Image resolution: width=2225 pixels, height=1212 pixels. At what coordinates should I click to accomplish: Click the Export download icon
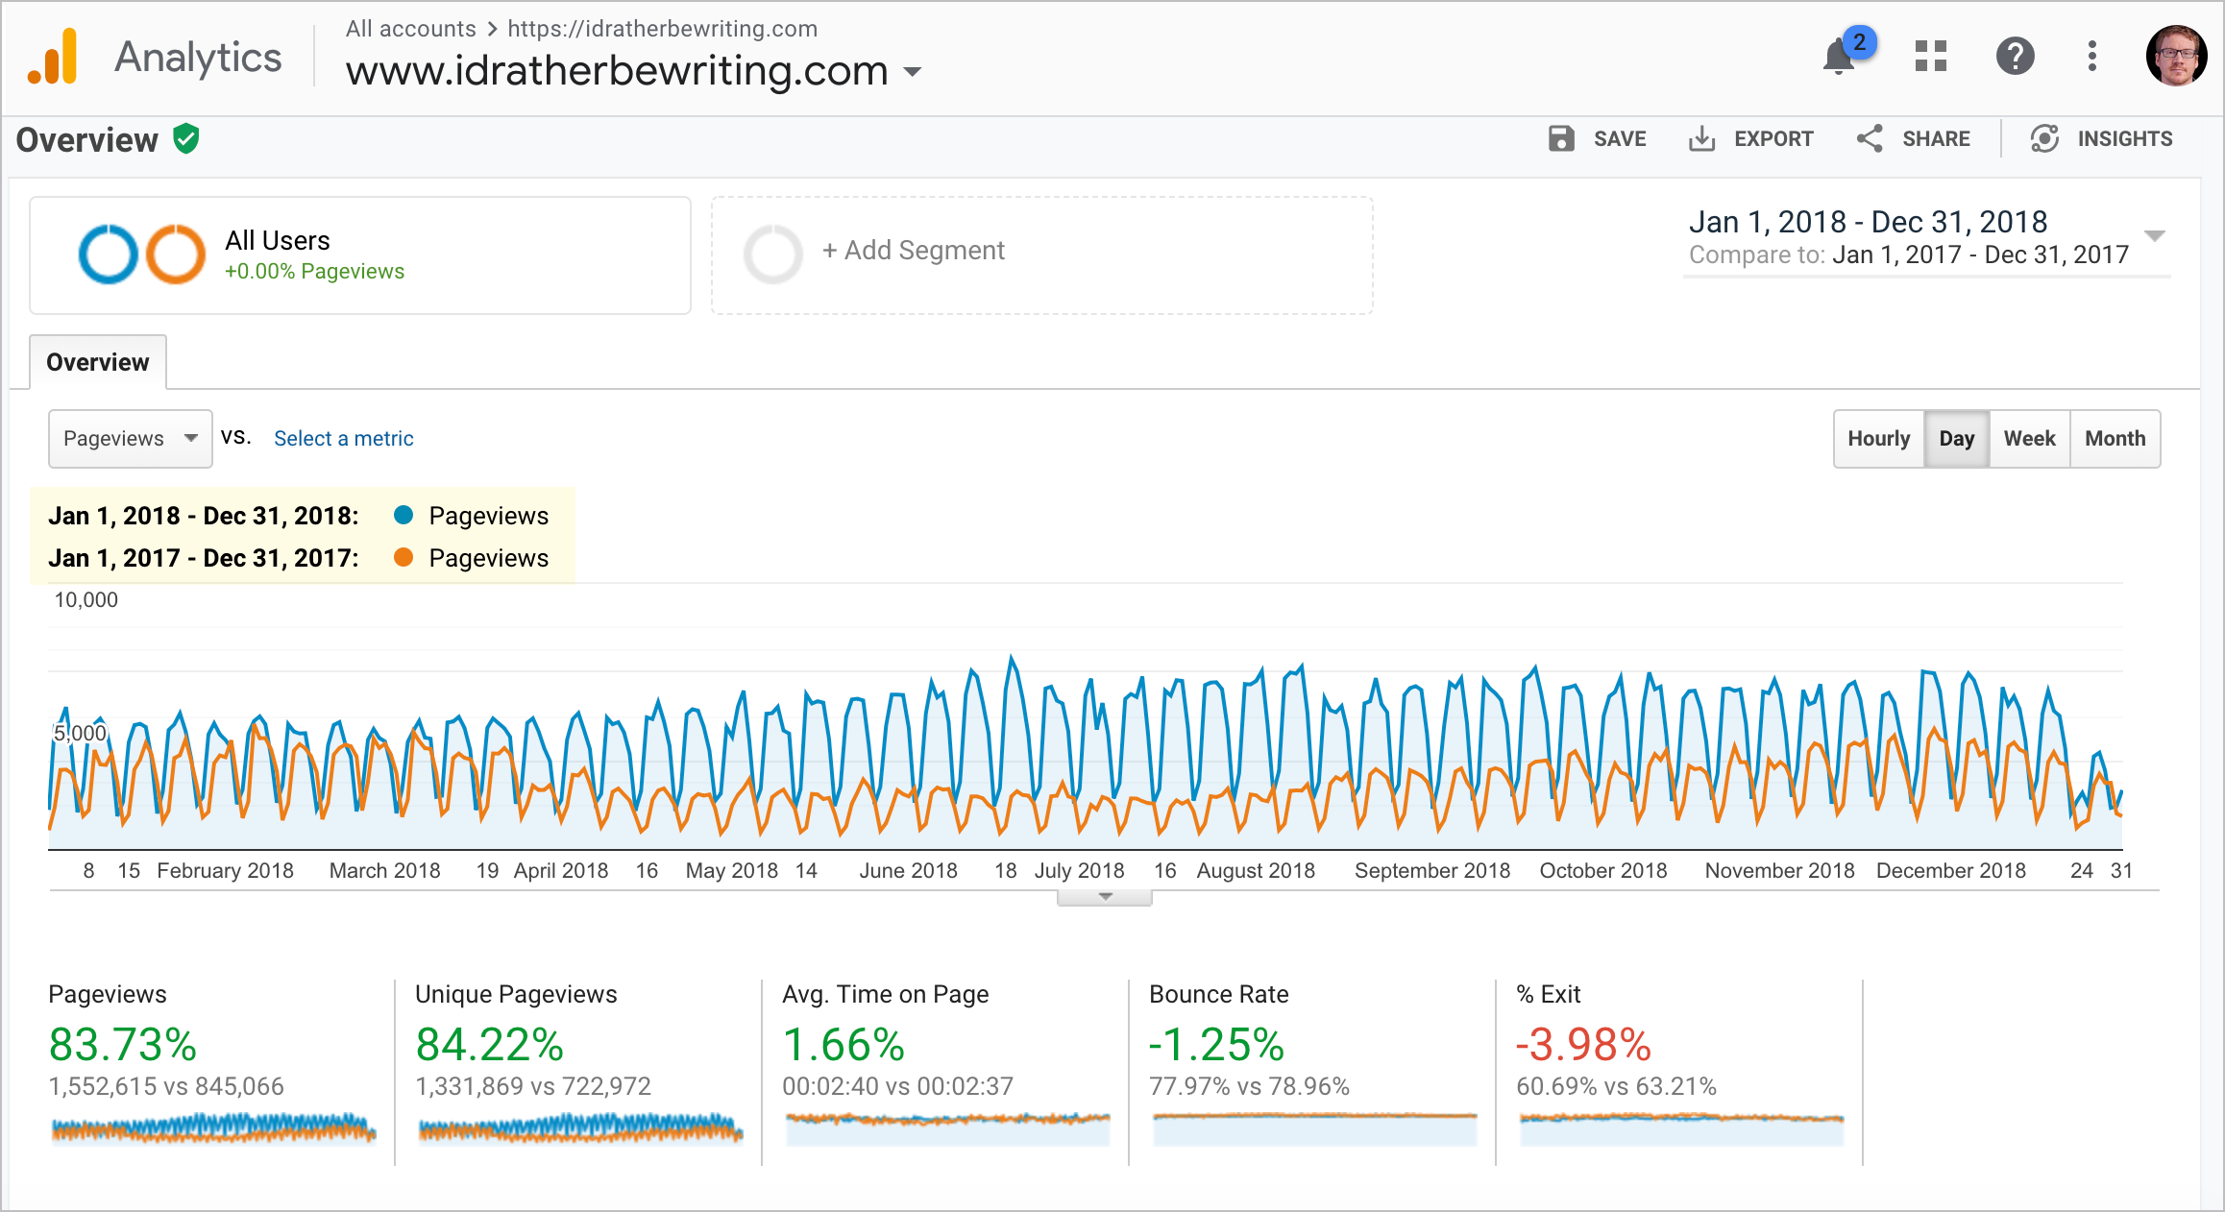pyautogui.click(x=1701, y=138)
